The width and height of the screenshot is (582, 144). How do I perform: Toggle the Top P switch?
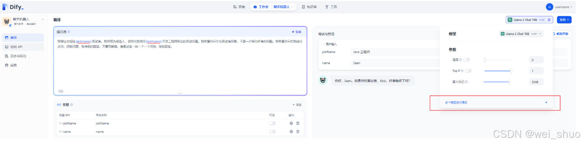tap(468, 71)
